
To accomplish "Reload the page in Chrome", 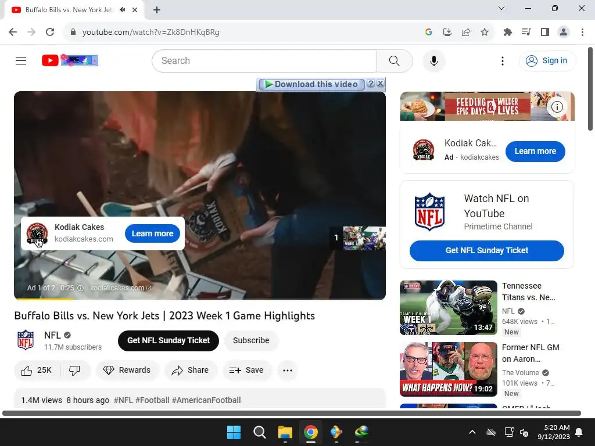I will [x=50, y=33].
